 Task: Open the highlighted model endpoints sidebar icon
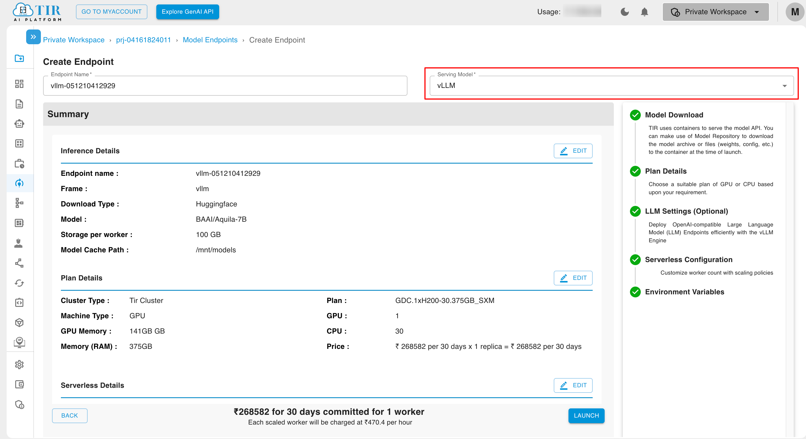19,183
